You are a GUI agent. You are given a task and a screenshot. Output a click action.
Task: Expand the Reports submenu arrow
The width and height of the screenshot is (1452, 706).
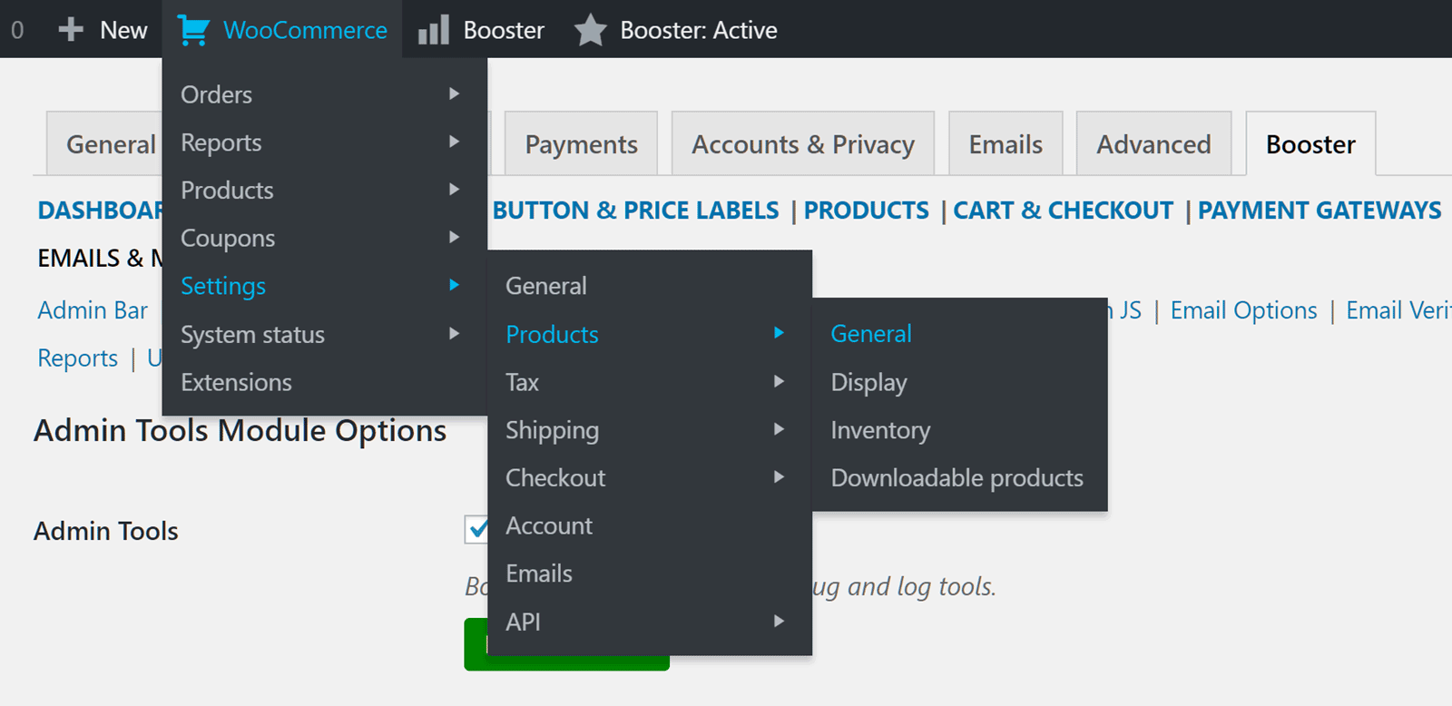coord(454,142)
